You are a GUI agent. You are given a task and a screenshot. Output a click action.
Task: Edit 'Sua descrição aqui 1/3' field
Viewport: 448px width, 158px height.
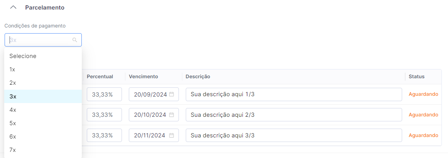point(293,94)
